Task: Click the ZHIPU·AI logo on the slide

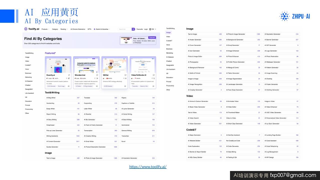Action: click(295, 16)
